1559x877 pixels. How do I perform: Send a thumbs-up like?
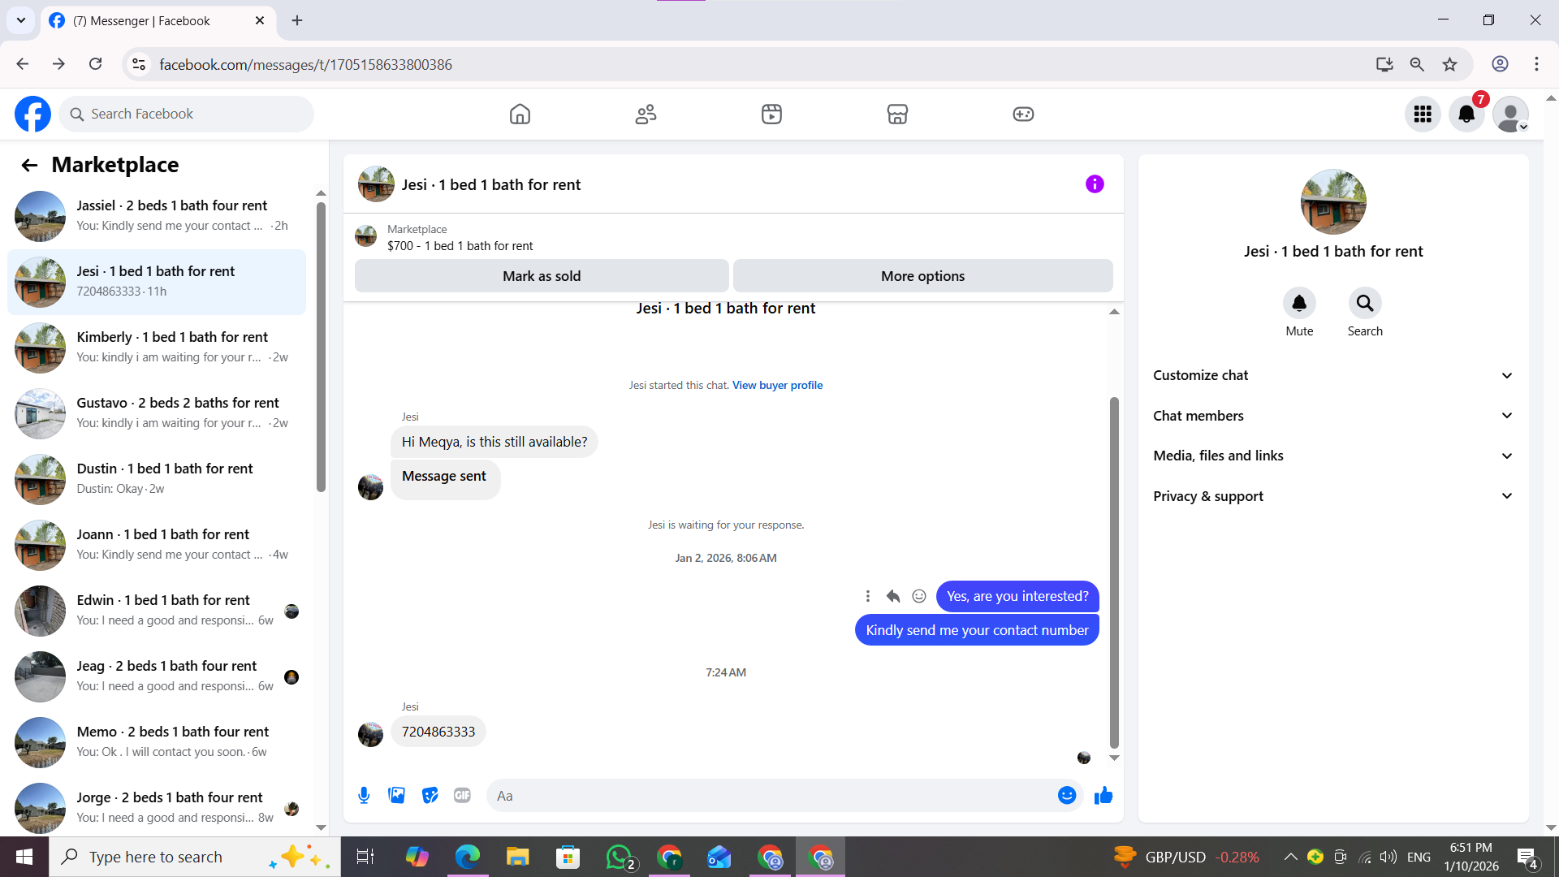click(x=1103, y=796)
